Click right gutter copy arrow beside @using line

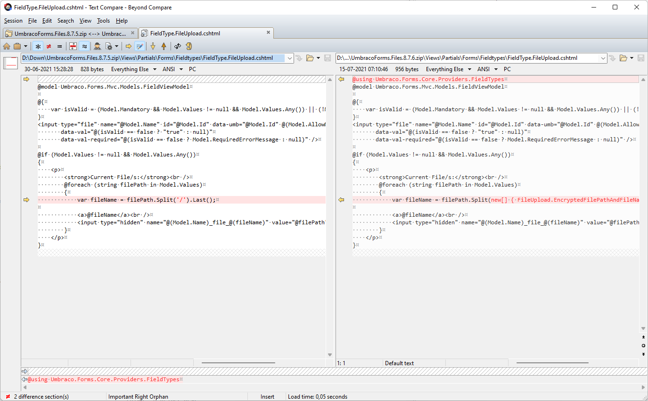pos(341,79)
